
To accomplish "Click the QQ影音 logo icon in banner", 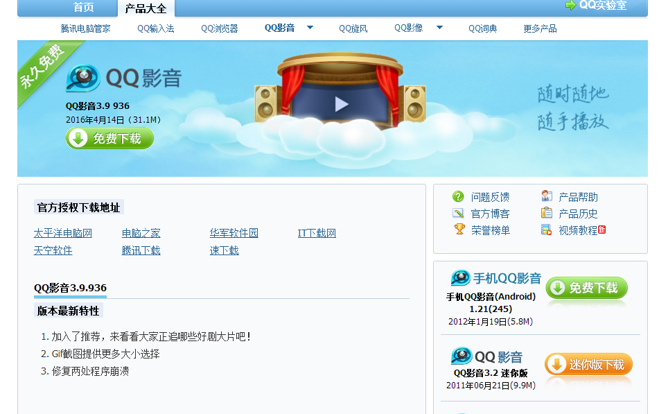I will coord(83,78).
